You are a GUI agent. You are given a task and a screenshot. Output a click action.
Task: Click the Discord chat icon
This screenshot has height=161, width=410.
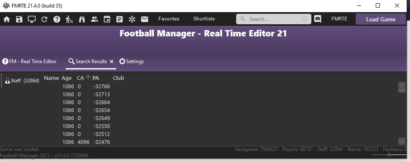tap(318, 19)
